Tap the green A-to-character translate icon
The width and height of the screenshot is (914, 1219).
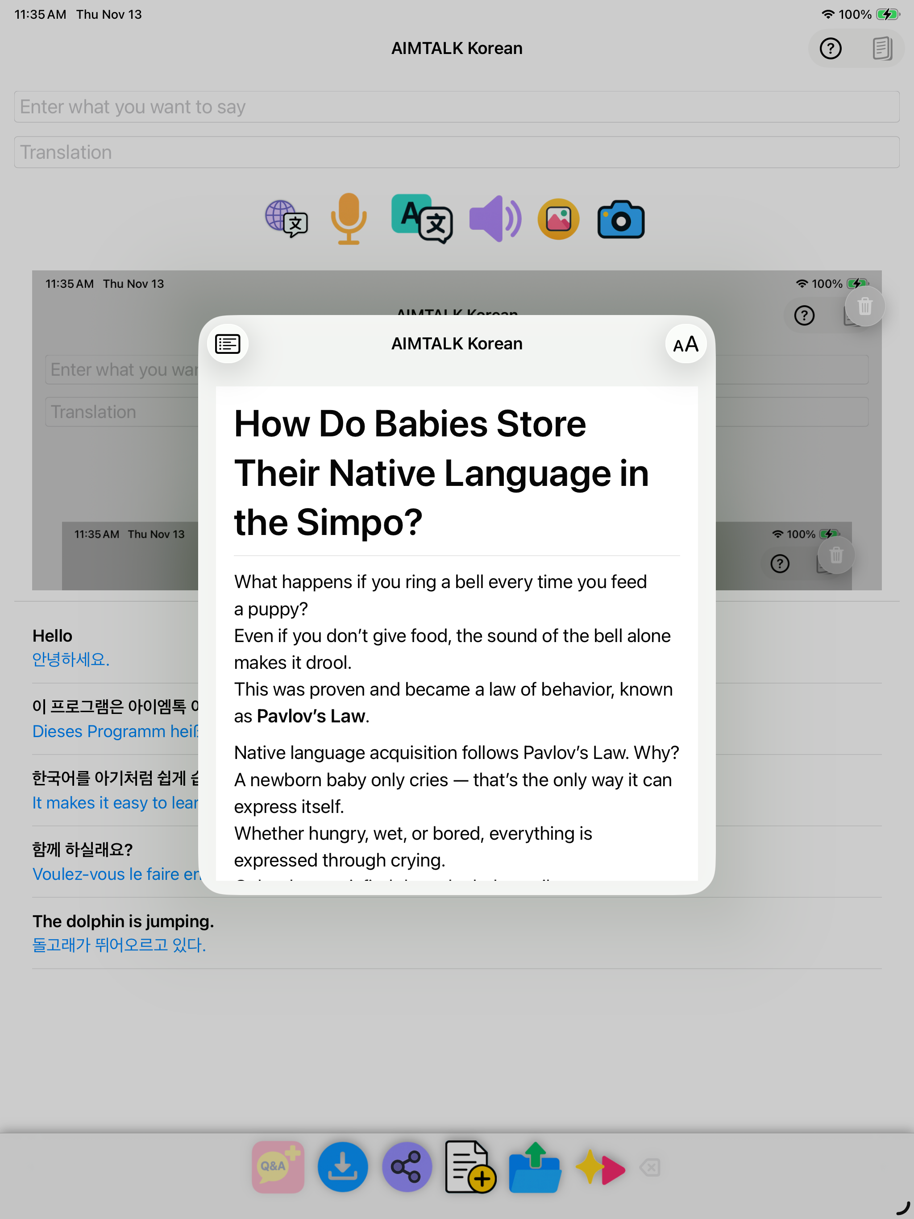click(x=422, y=219)
